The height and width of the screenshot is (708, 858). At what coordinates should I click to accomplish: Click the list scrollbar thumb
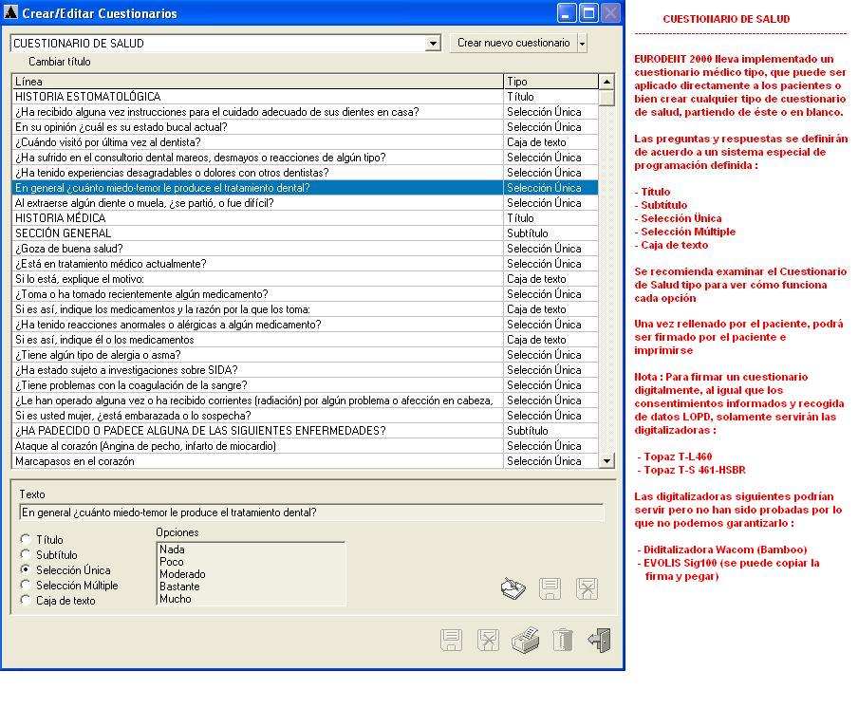(x=606, y=98)
